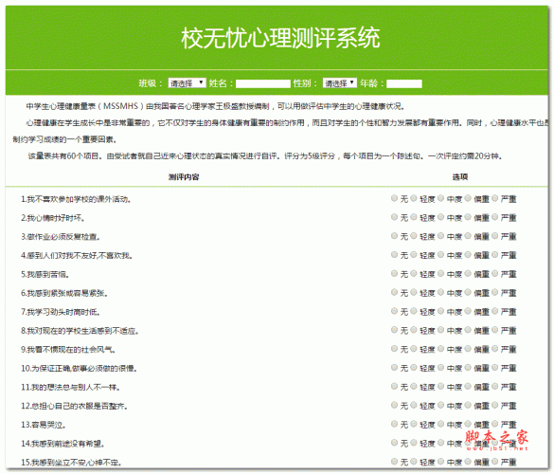Select 偏重 for question 5

click(468, 273)
